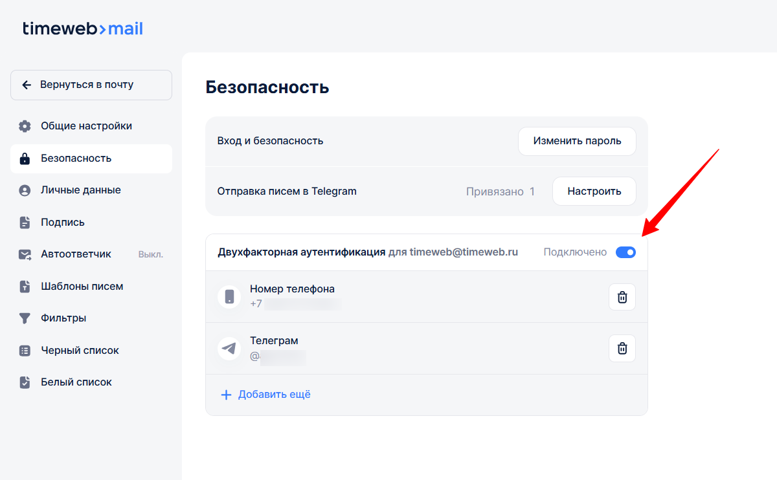The height and width of the screenshot is (480, 777).
Task: Click the back arrow icon in sidebar
Action: 27,85
